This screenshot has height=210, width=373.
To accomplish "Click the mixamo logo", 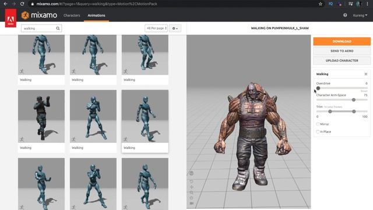I will pyautogui.click(x=39, y=15).
